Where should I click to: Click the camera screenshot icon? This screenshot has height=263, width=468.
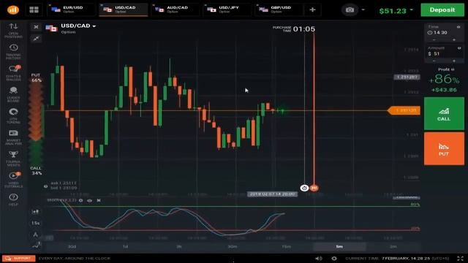coord(350,9)
